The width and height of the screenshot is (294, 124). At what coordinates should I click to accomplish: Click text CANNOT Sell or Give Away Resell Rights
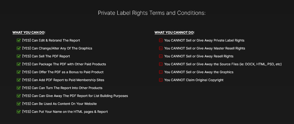click(199, 56)
